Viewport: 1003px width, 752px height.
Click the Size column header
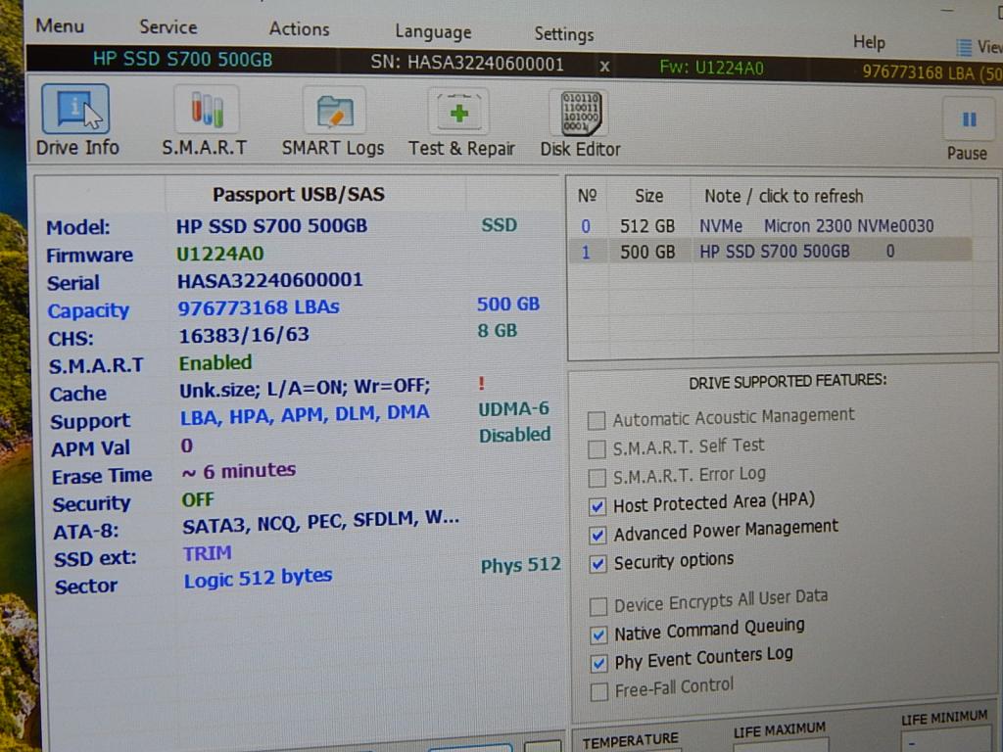tap(648, 196)
